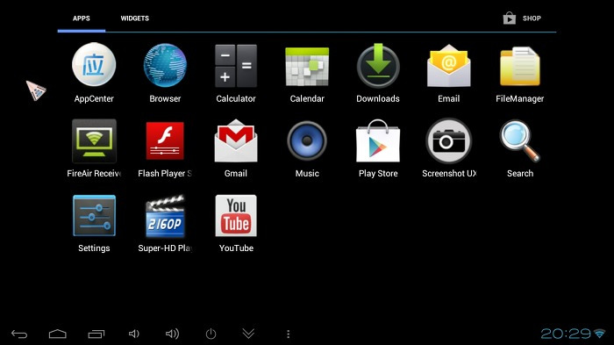Launch the Browser globe icon

[x=165, y=65]
